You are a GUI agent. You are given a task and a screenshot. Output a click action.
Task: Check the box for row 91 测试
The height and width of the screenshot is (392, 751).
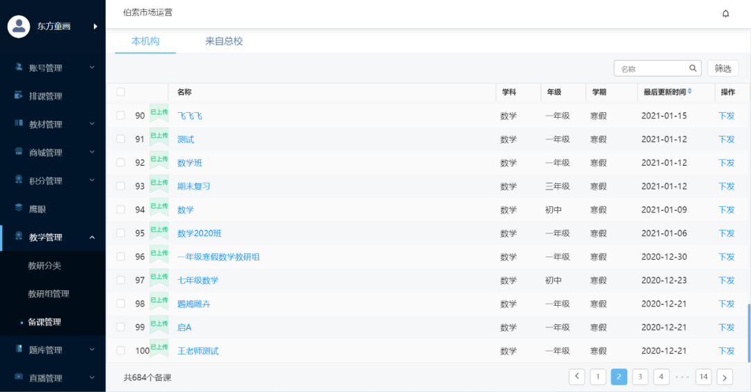coord(121,139)
